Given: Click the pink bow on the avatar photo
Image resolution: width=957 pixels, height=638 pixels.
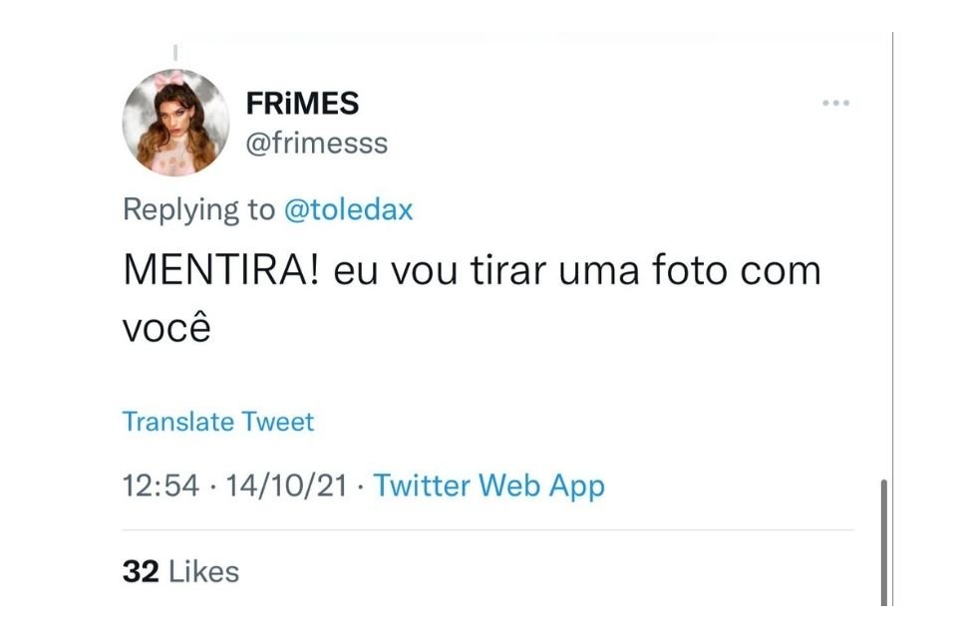Looking at the screenshot, I should [168, 80].
